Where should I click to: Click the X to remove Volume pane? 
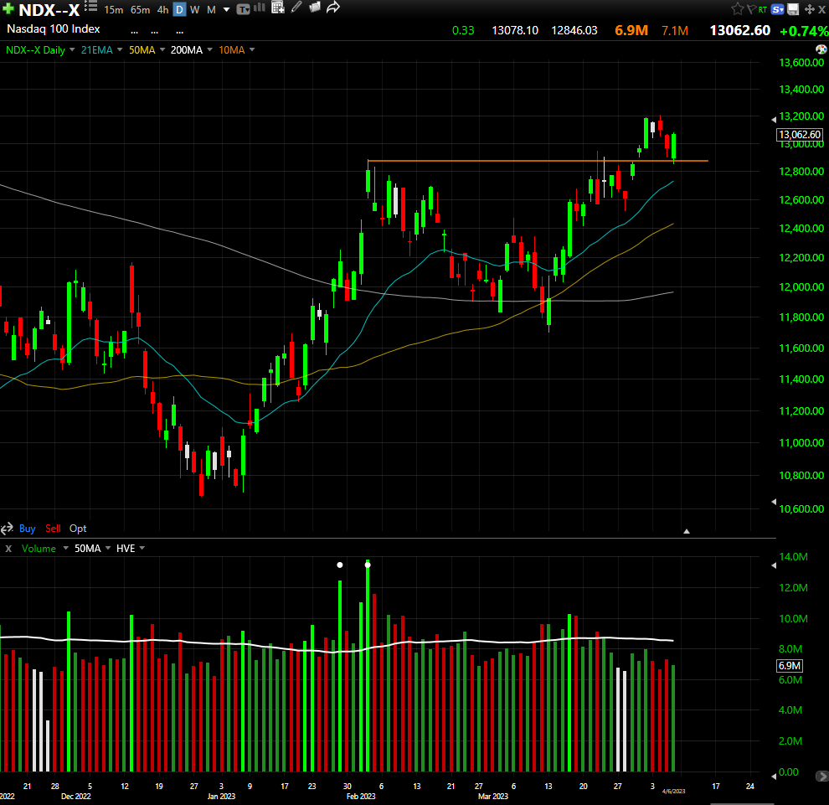[x=8, y=549]
